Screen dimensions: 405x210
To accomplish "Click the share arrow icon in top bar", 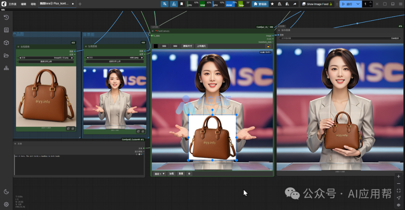I will pos(295,4).
